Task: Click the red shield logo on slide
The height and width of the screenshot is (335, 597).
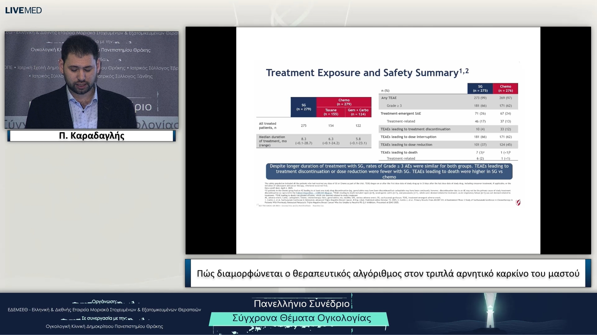Action: 518,203
